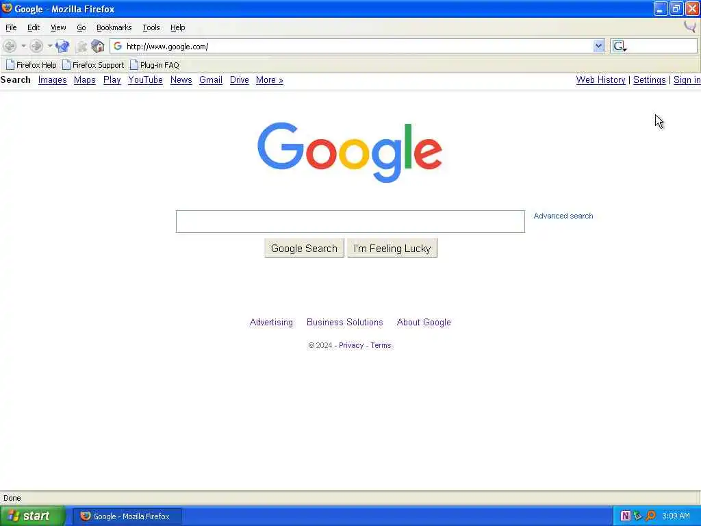The image size is (701, 526).
Task: Open the Go menu
Action: click(81, 27)
